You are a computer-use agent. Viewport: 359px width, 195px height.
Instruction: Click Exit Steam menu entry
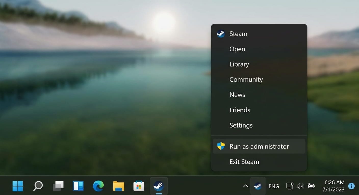pyautogui.click(x=259, y=162)
